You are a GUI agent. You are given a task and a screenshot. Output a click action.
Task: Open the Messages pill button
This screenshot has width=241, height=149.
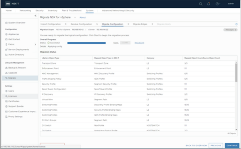(231, 30)
